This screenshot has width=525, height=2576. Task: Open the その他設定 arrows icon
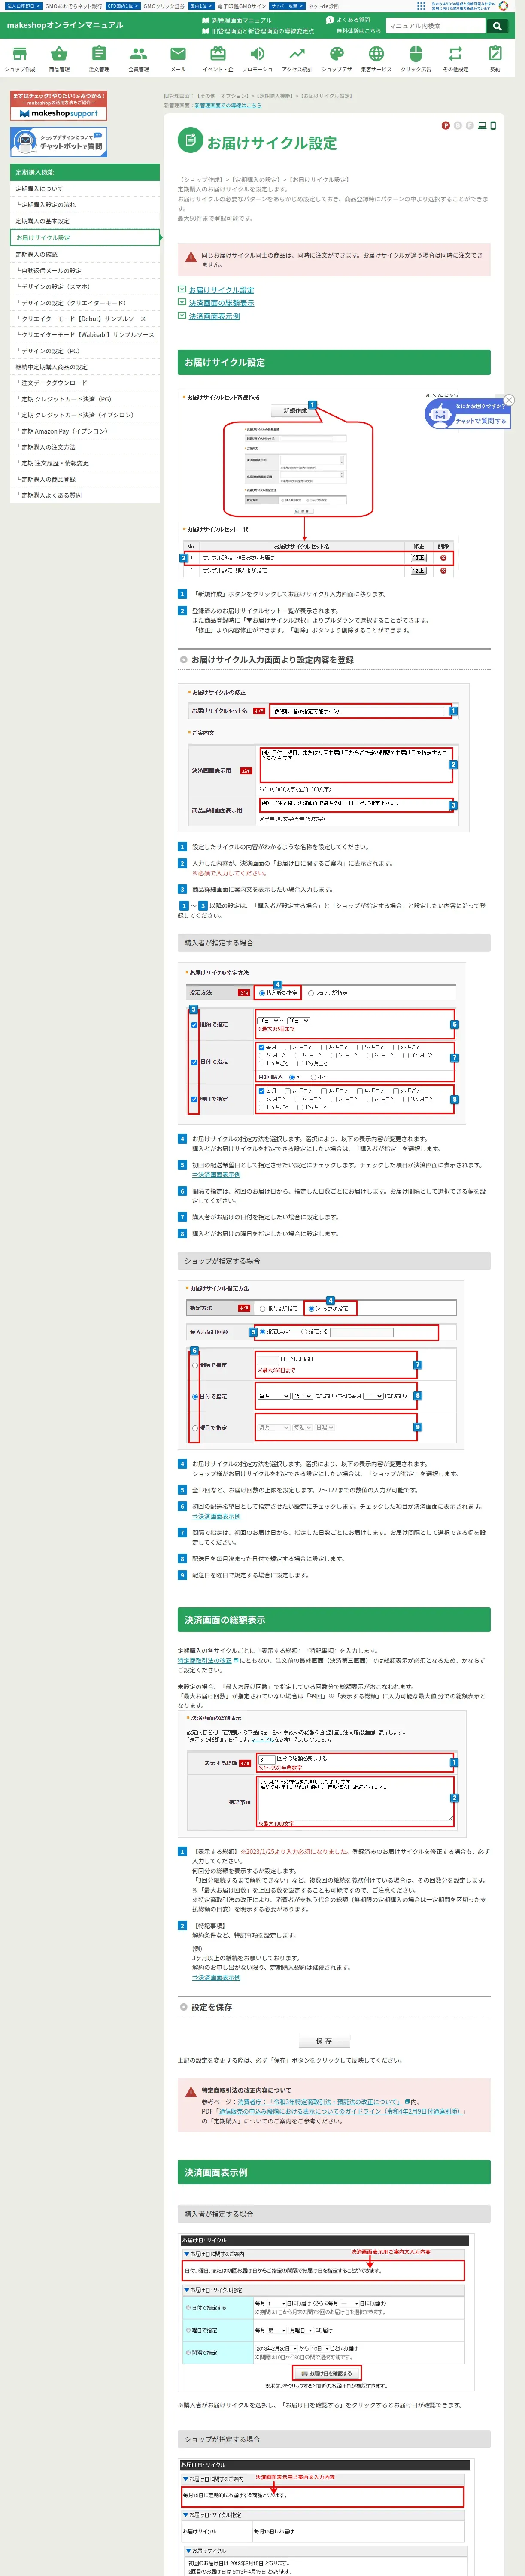coord(455,54)
